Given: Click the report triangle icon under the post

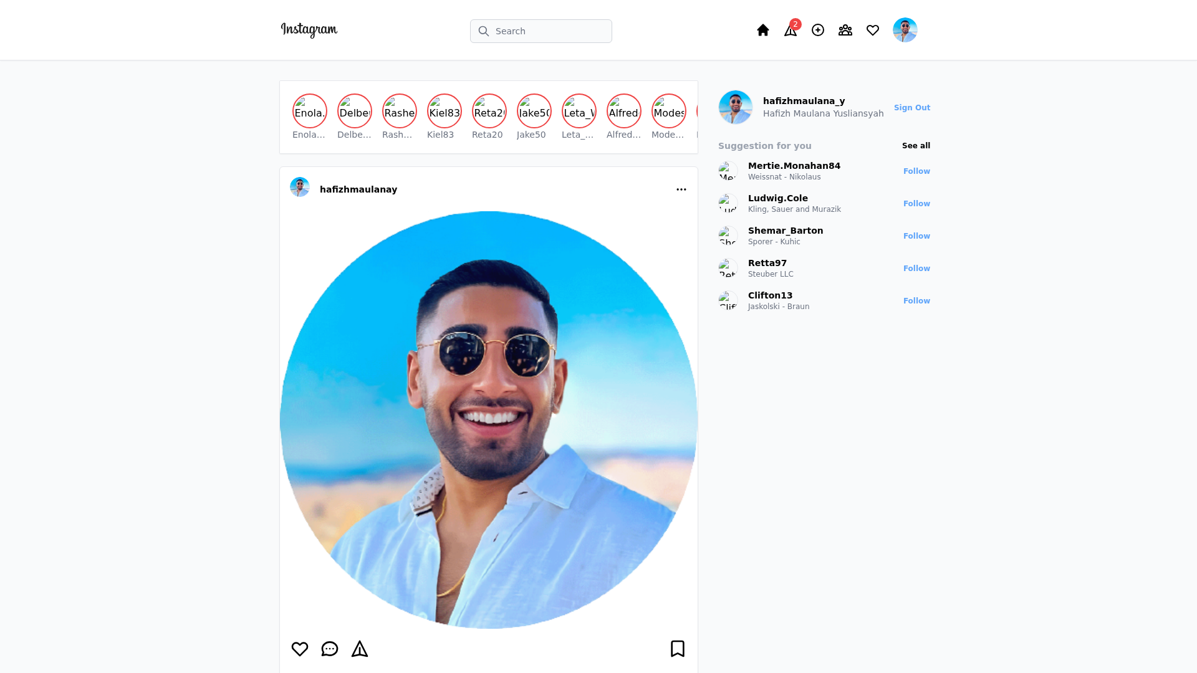Looking at the screenshot, I should tap(360, 649).
